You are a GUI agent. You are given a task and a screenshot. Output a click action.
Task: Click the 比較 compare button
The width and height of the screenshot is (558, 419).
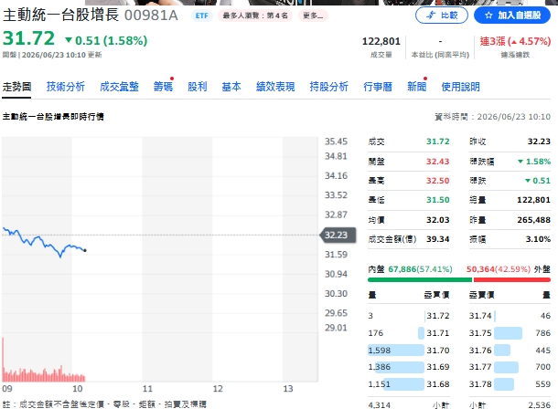point(442,16)
